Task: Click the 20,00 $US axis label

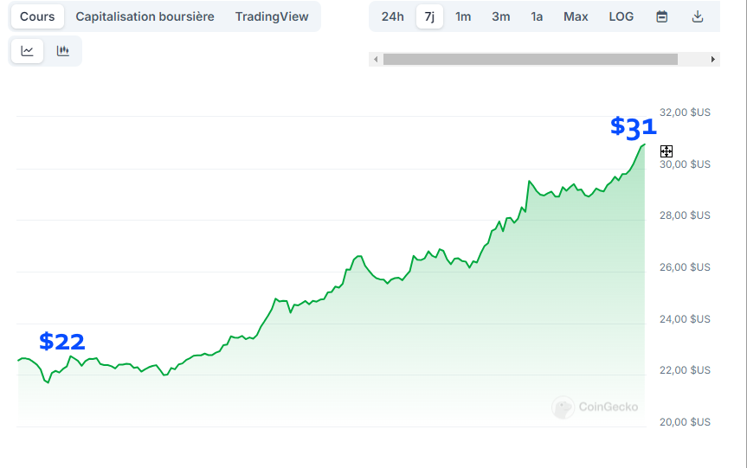Action: (x=685, y=422)
